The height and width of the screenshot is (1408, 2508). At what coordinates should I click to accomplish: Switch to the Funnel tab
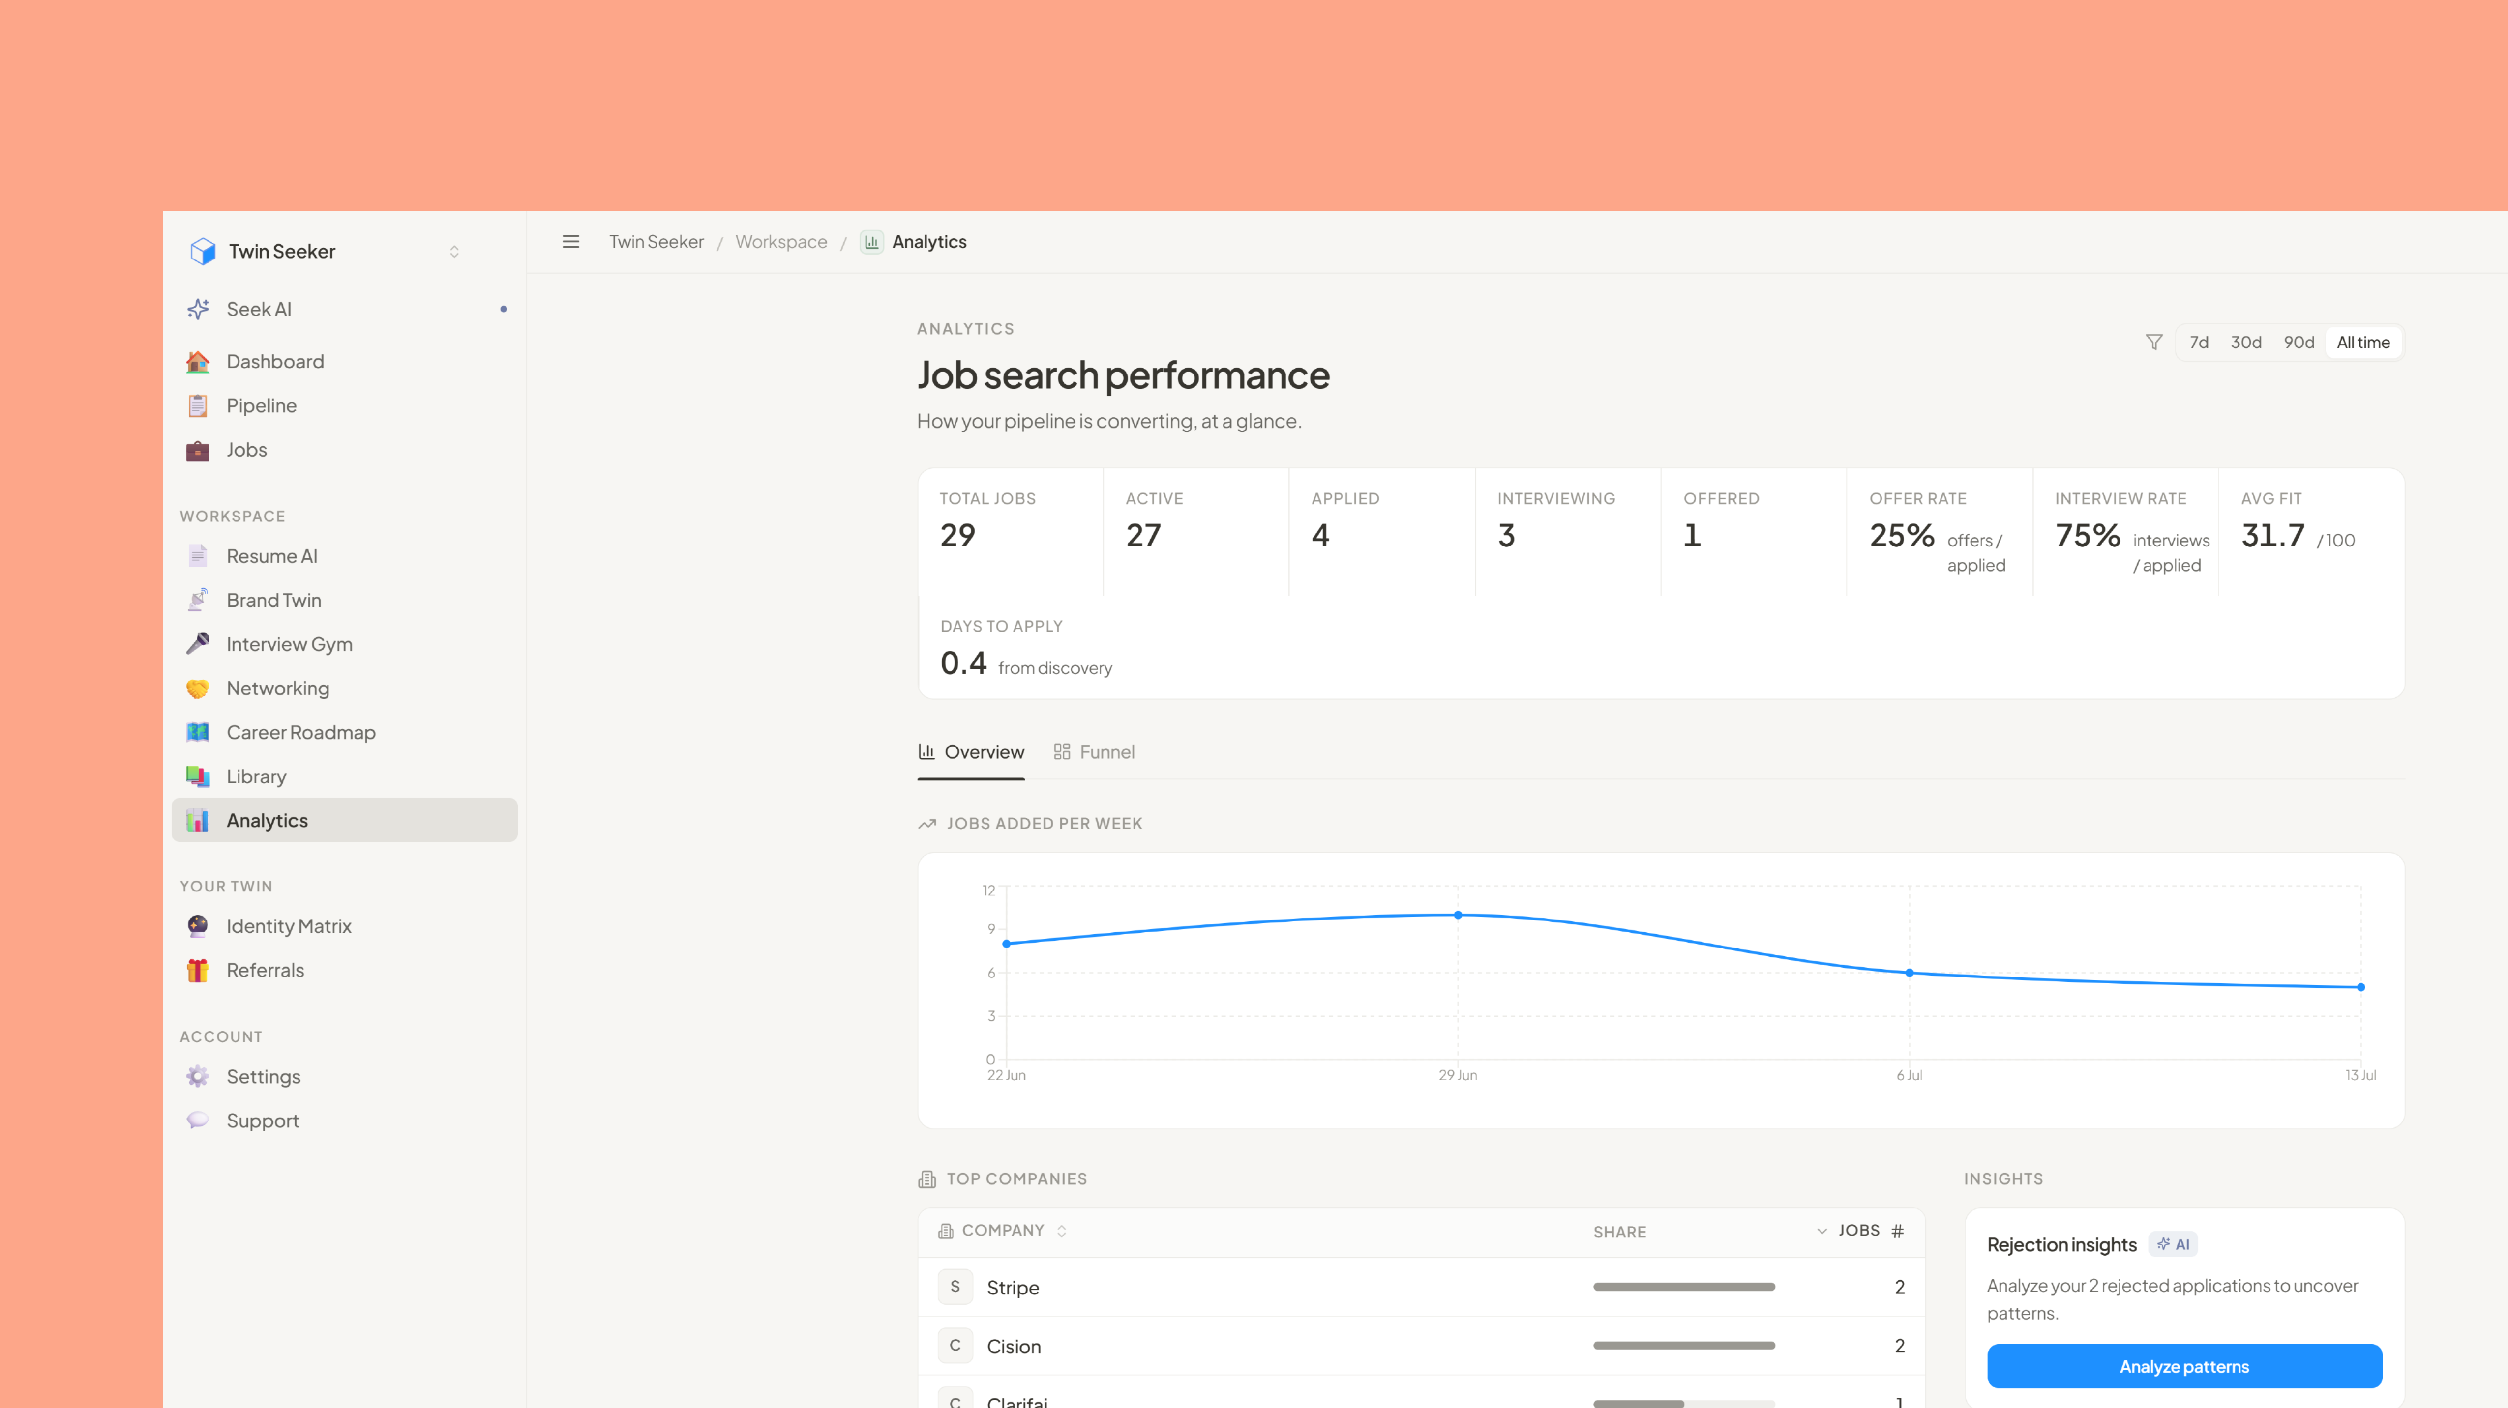pos(1094,752)
